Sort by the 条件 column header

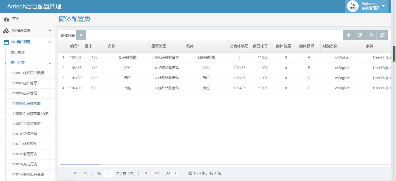click(x=378, y=46)
